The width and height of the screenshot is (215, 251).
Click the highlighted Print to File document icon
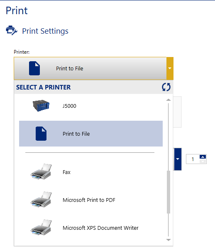point(41,134)
